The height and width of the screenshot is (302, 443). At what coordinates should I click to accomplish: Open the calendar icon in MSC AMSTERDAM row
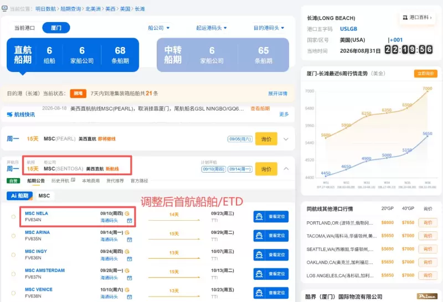[x=130, y=278]
